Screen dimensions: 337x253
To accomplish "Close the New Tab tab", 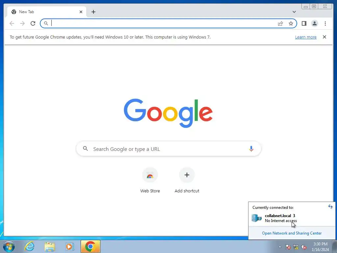I will click(81, 12).
